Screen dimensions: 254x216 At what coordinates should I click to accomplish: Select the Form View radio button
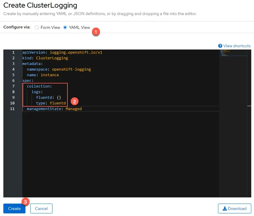[37, 27]
